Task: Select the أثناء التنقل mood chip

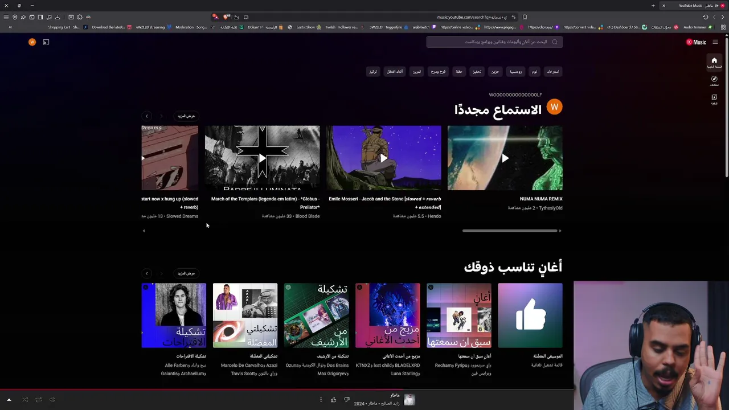Action: click(x=395, y=72)
